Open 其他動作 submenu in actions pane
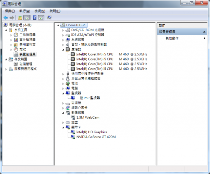The image size is (210, 174). 182,38
